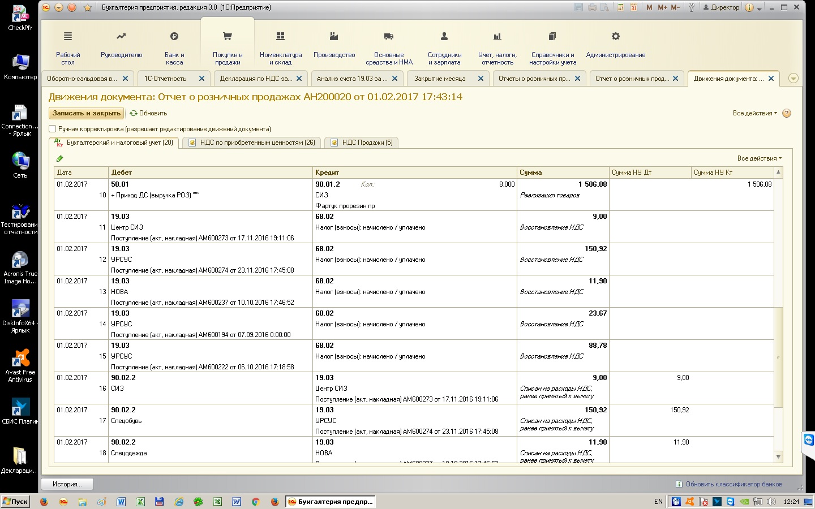Screen dimensions: 815x509
Task: Switch to НДС Продажи (5) tab
Action: tap(362, 143)
